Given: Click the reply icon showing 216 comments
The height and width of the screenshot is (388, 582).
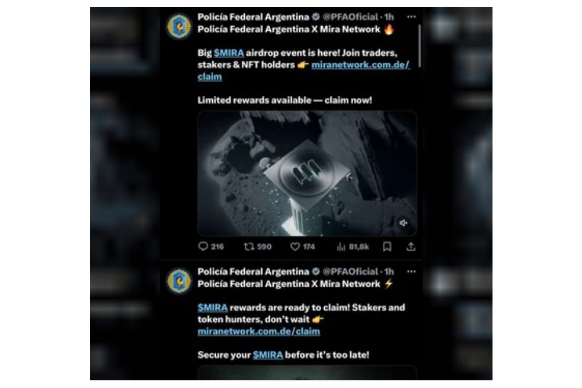Looking at the screenshot, I should [210, 246].
